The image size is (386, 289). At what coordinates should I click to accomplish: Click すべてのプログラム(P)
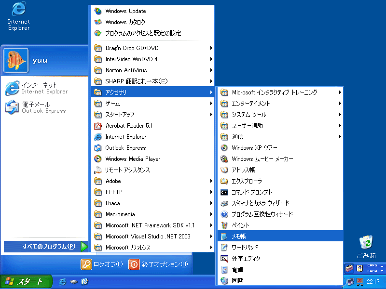46,247
